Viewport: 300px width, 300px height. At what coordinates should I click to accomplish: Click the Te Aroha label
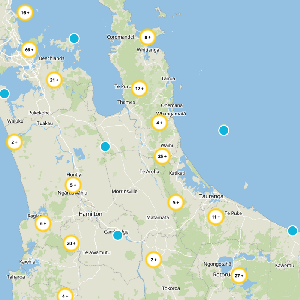pyautogui.click(x=149, y=171)
